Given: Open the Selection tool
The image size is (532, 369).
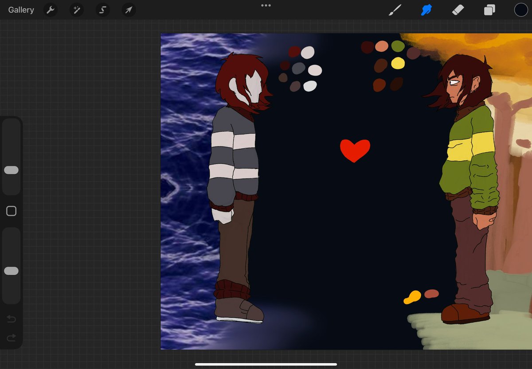Looking at the screenshot, I should (102, 10).
